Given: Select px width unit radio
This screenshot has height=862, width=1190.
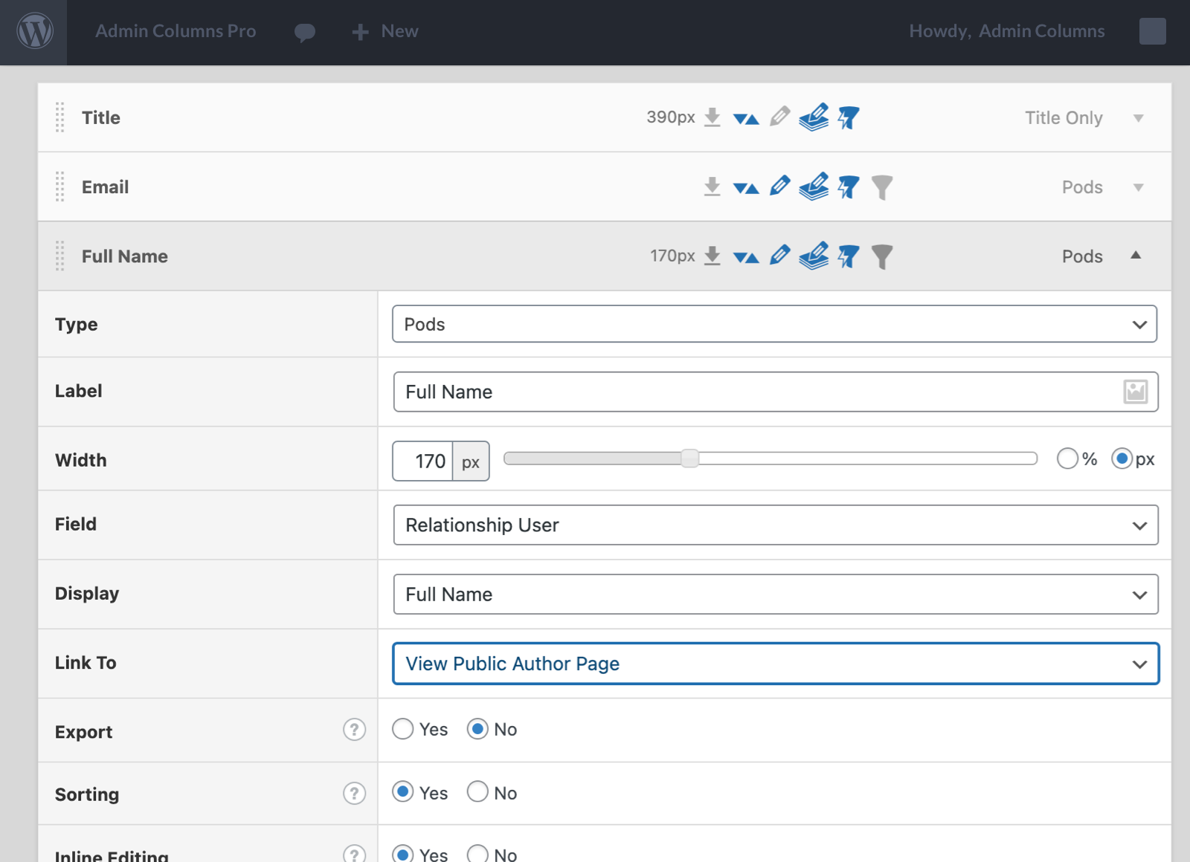Looking at the screenshot, I should click(1122, 458).
